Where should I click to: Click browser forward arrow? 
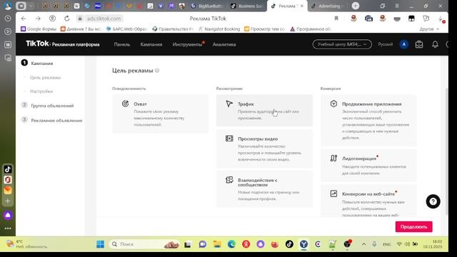[x=38, y=19]
